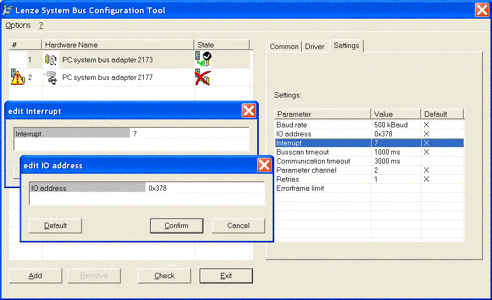Click the adapter 2173 device icon
Viewport: 492px width, 300px height.
pos(51,60)
